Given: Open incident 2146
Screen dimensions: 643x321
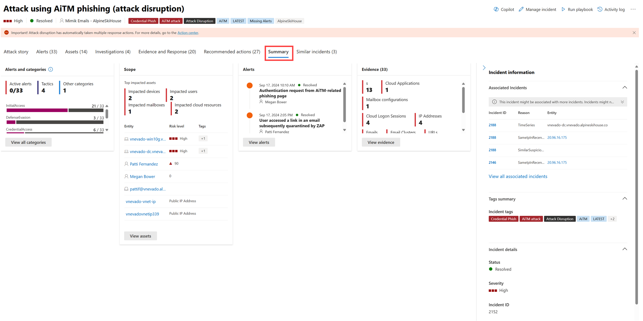Looking at the screenshot, I should (x=492, y=162).
